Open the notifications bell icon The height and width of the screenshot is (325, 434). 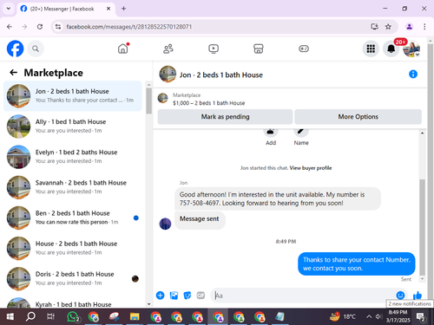(x=391, y=49)
